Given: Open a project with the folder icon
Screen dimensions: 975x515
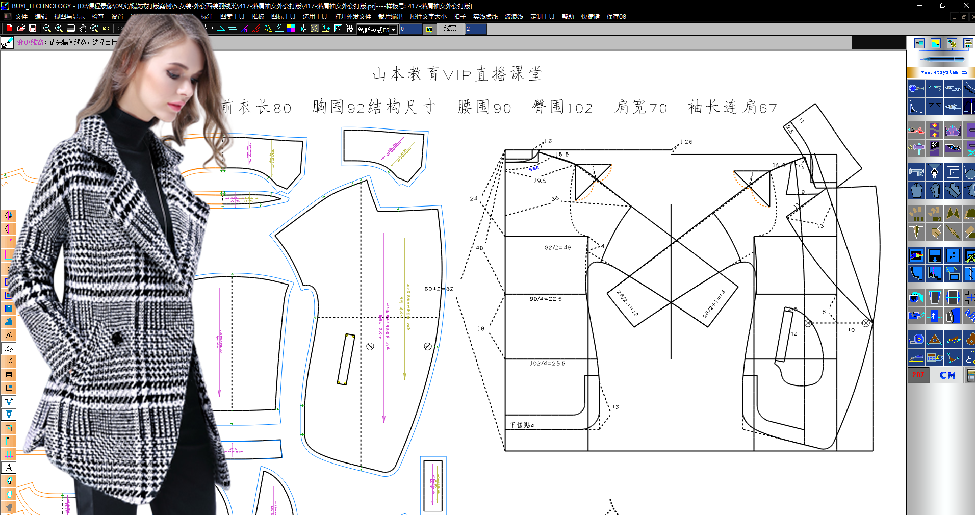Looking at the screenshot, I should pos(21,29).
